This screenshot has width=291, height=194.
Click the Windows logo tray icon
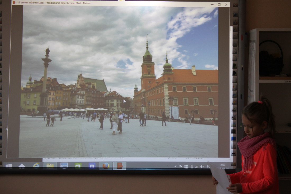coord(186,167)
